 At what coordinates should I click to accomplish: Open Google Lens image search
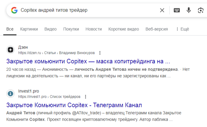click(x=200, y=10)
